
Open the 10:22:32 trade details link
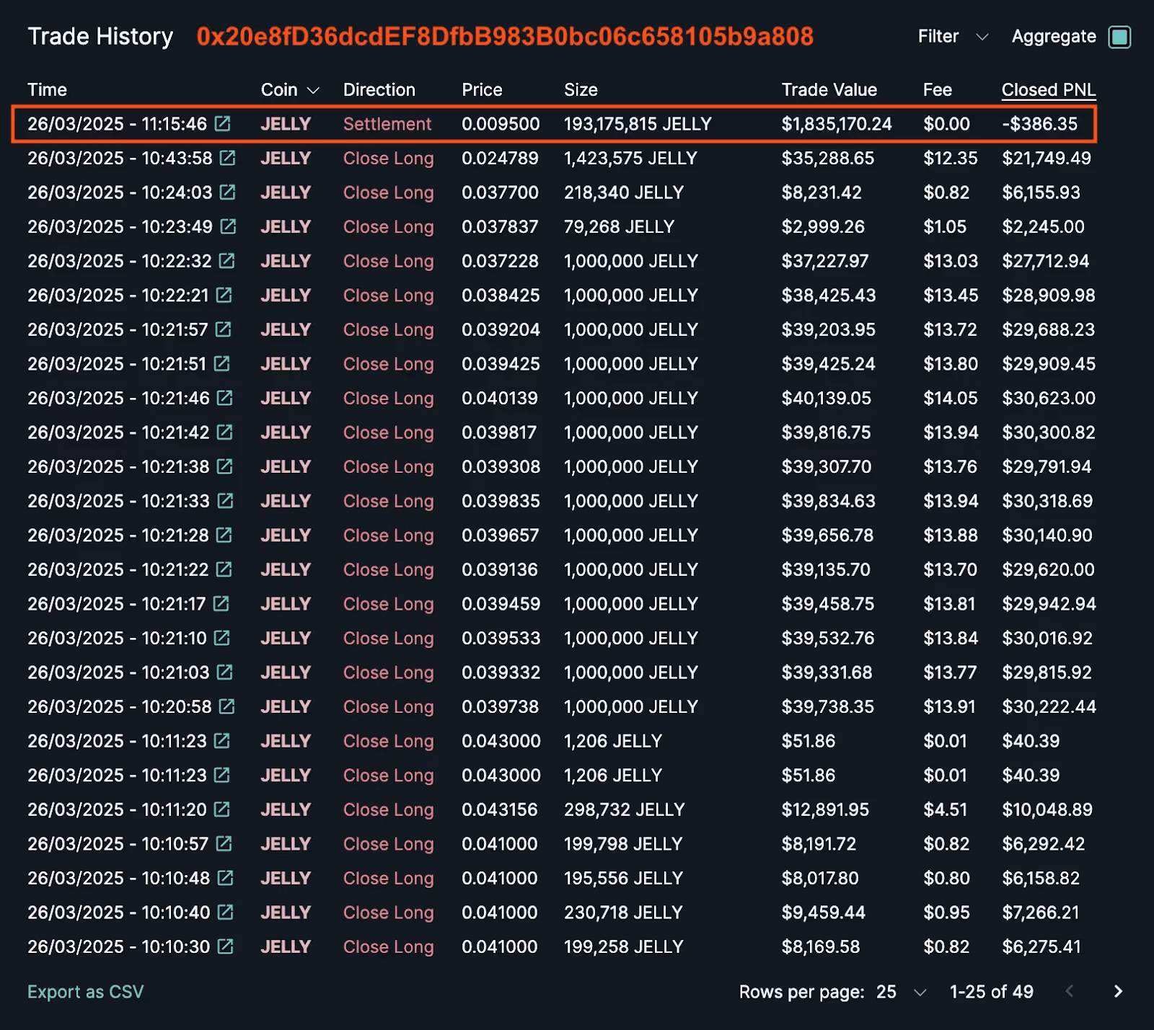pos(228,261)
